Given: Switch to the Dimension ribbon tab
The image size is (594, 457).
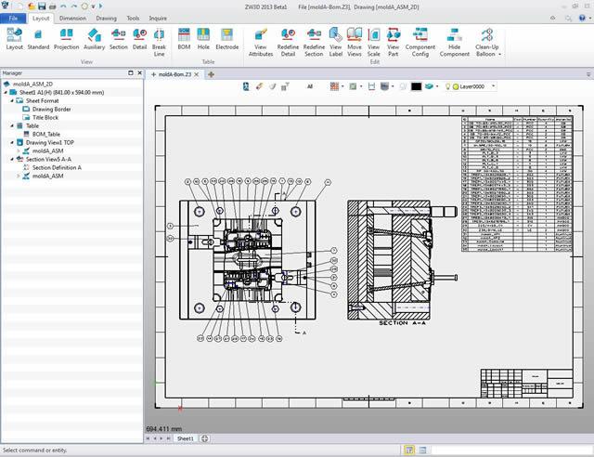Looking at the screenshot, I should [72, 18].
